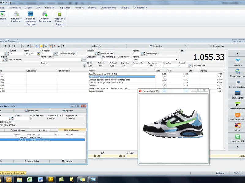This screenshot has height=183, width=245.
Task: Move line down with toolbar down arrow
Action: pos(63,46)
